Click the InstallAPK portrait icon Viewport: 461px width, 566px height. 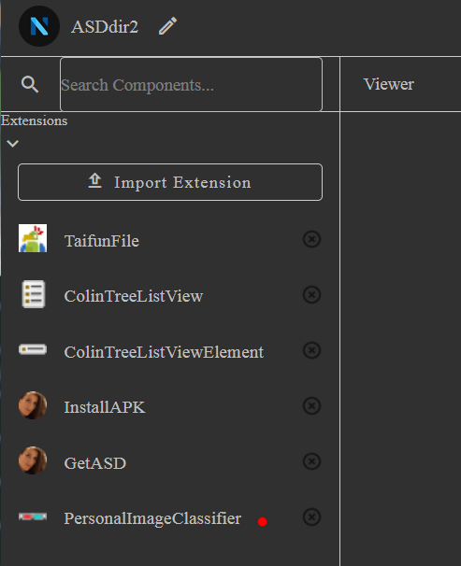pos(33,405)
